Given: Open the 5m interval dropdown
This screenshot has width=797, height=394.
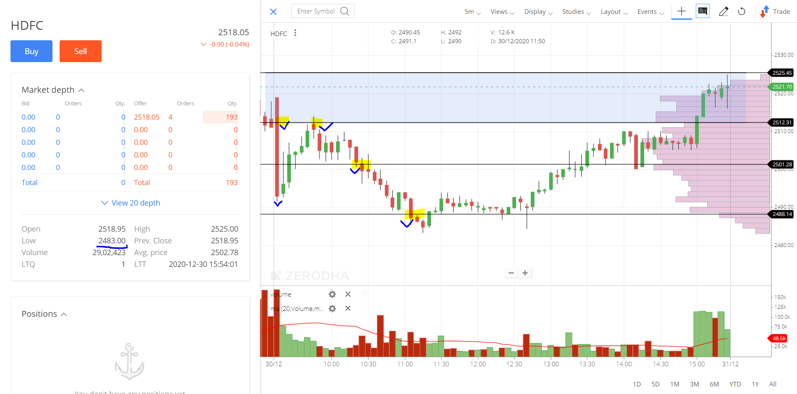Looking at the screenshot, I should (472, 12).
